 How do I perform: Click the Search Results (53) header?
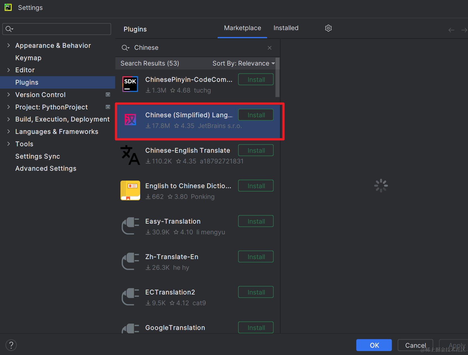pyautogui.click(x=150, y=63)
